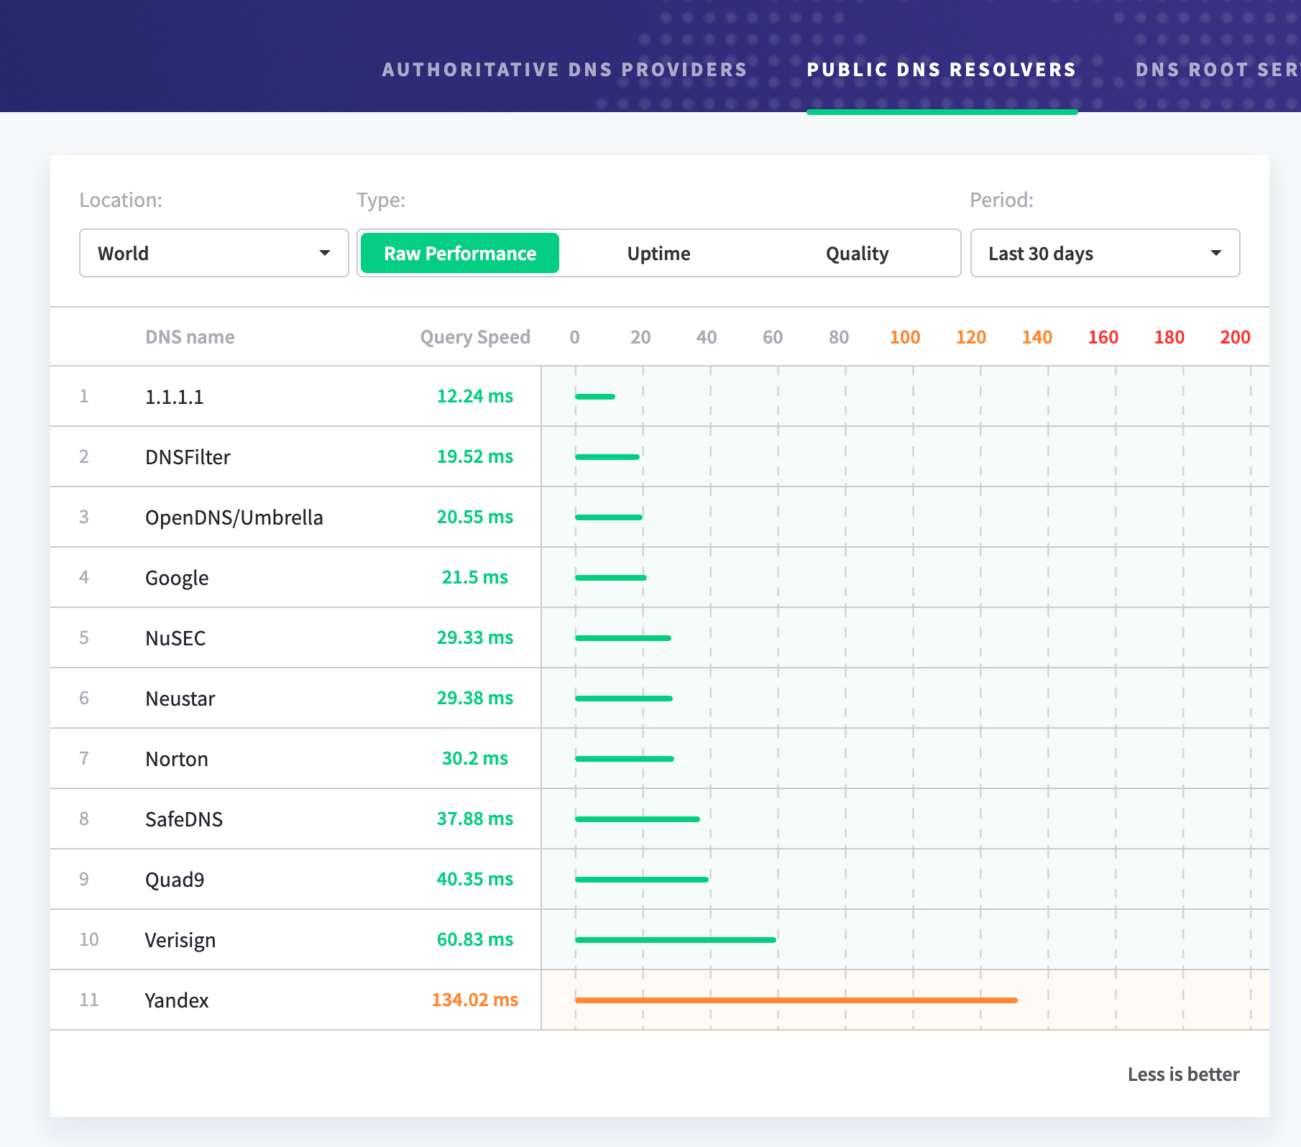Click the 37.88 ms speed value

(x=475, y=819)
